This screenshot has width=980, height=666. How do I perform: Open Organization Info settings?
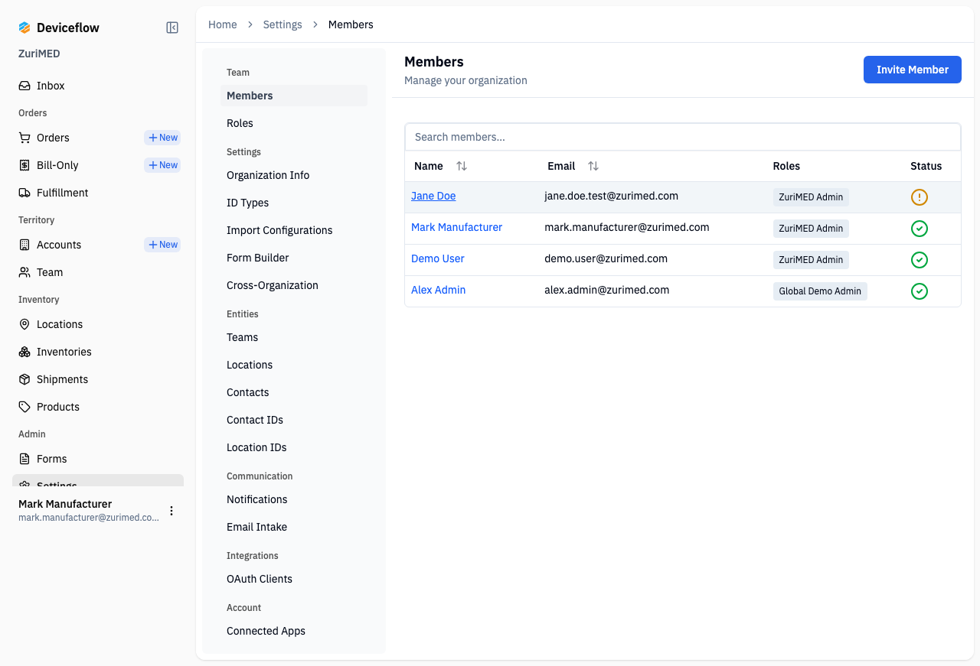[294, 175]
